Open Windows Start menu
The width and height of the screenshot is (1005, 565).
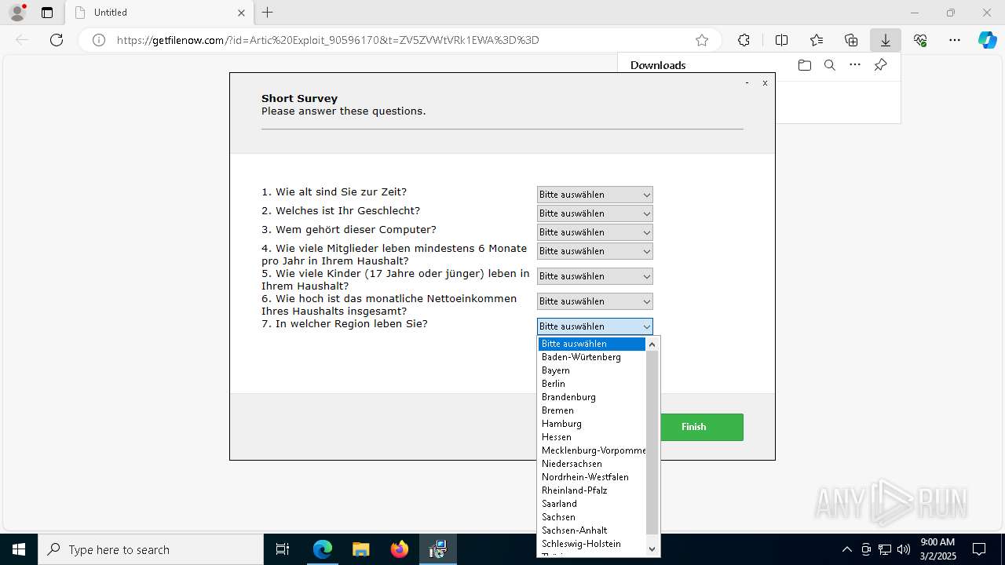19,549
